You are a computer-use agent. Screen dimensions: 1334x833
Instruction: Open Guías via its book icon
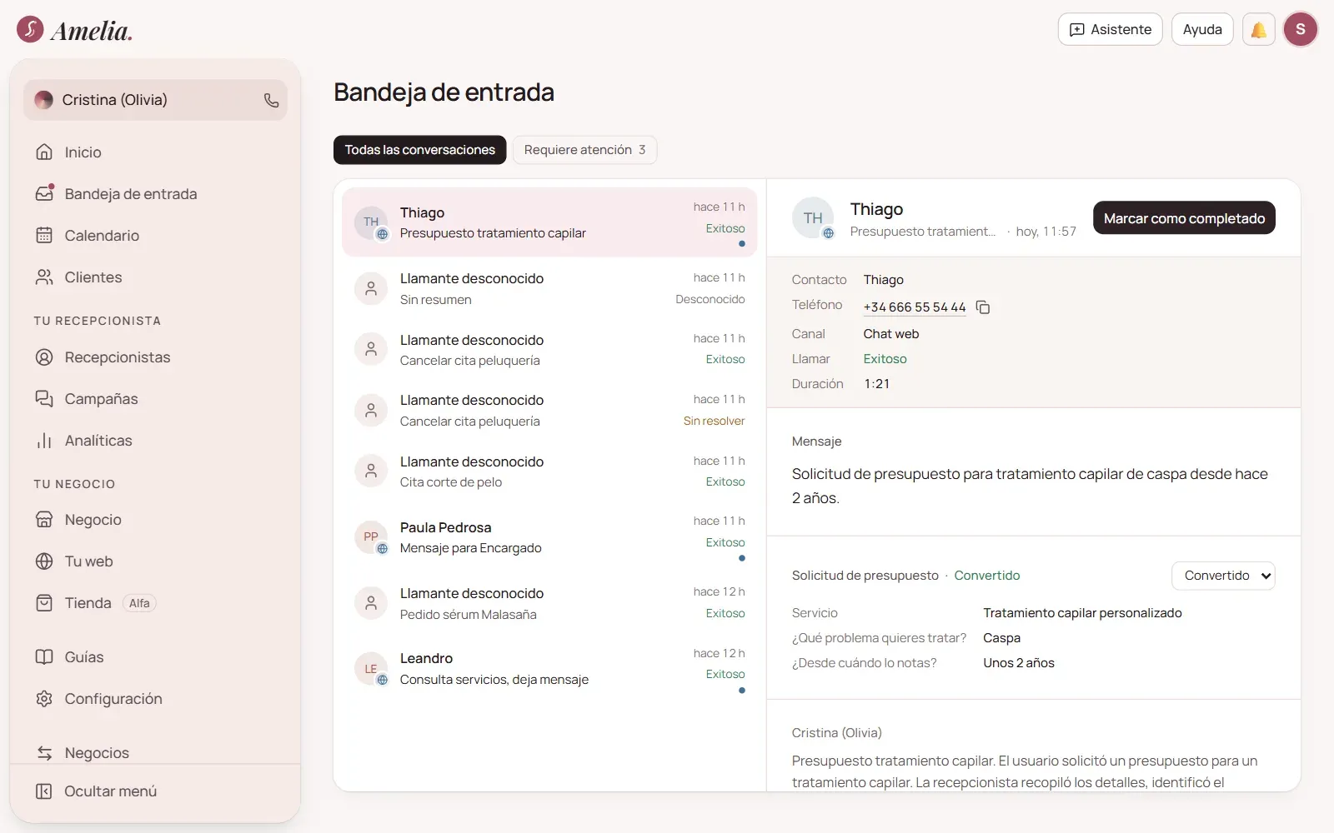coord(44,656)
